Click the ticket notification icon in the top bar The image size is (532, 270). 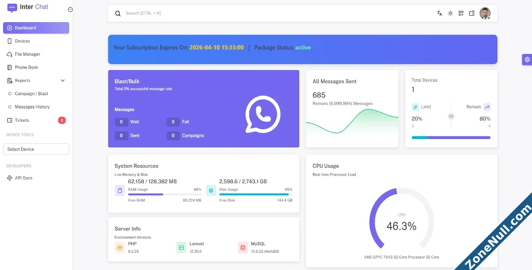[x=472, y=13]
